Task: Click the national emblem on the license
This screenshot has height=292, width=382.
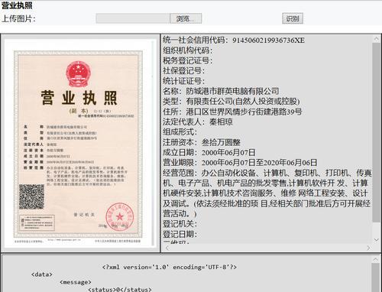Action: pos(78,74)
